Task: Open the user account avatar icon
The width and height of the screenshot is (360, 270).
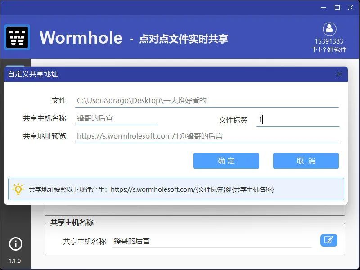Action: tap(329, 29)
